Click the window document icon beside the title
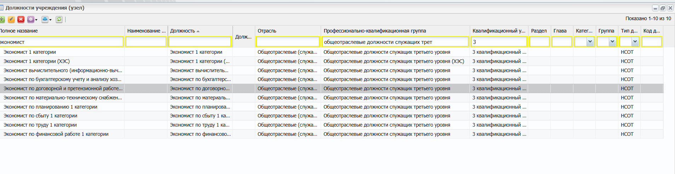This screenshot has height=174, width=675. 2,8
